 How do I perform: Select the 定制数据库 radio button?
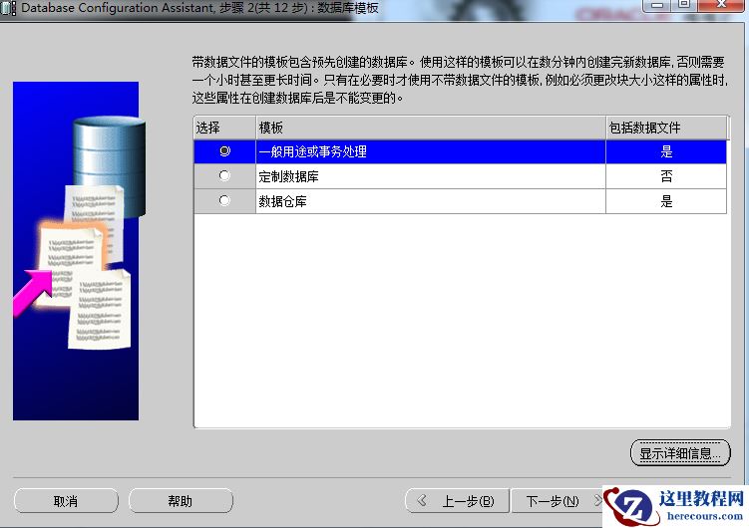pyautogui.click(x=224, y=176)
